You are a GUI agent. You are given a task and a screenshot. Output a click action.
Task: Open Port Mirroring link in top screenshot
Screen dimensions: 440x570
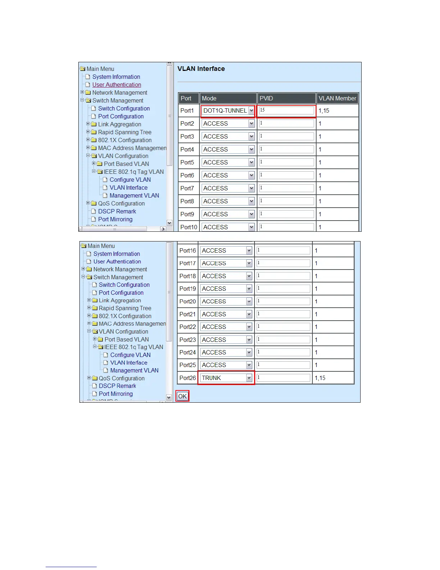[115, 219]
